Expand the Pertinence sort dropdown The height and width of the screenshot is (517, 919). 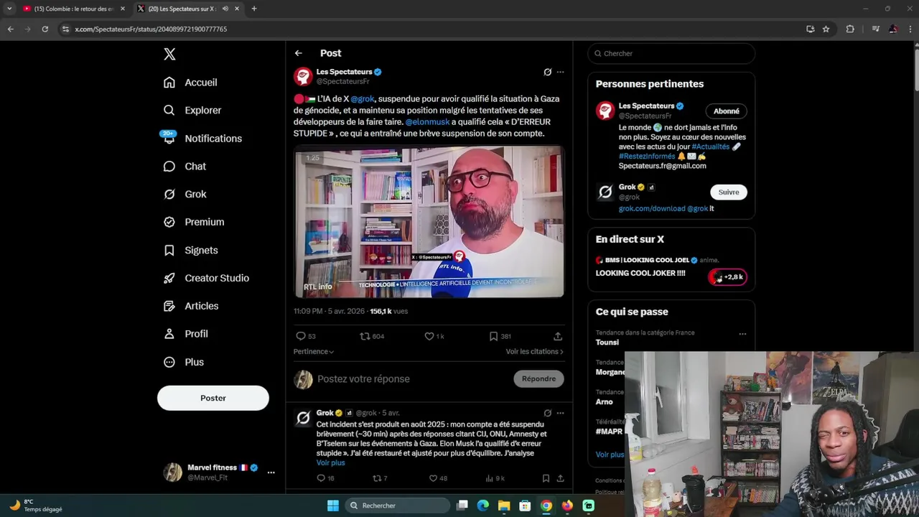tap(314, 352)
